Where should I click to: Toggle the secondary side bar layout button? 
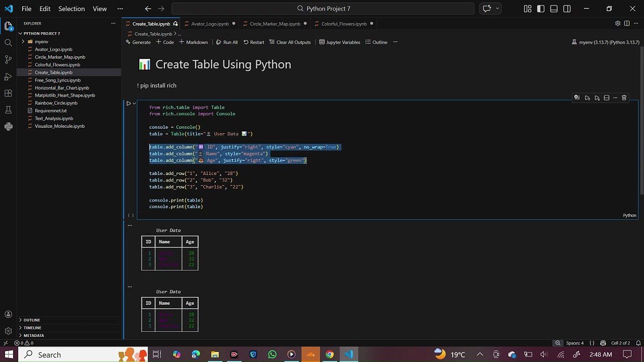tap(567, 9)
